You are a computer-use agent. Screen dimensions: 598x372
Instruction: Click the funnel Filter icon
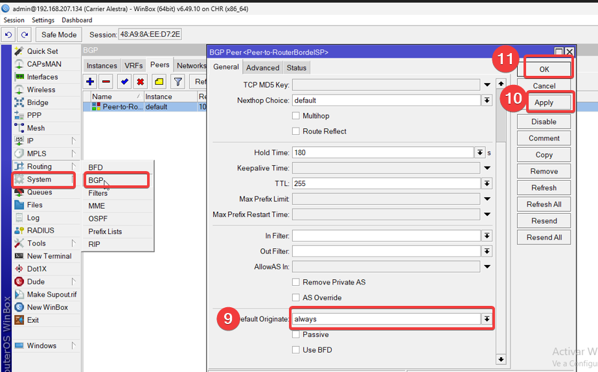pos(178,82)
